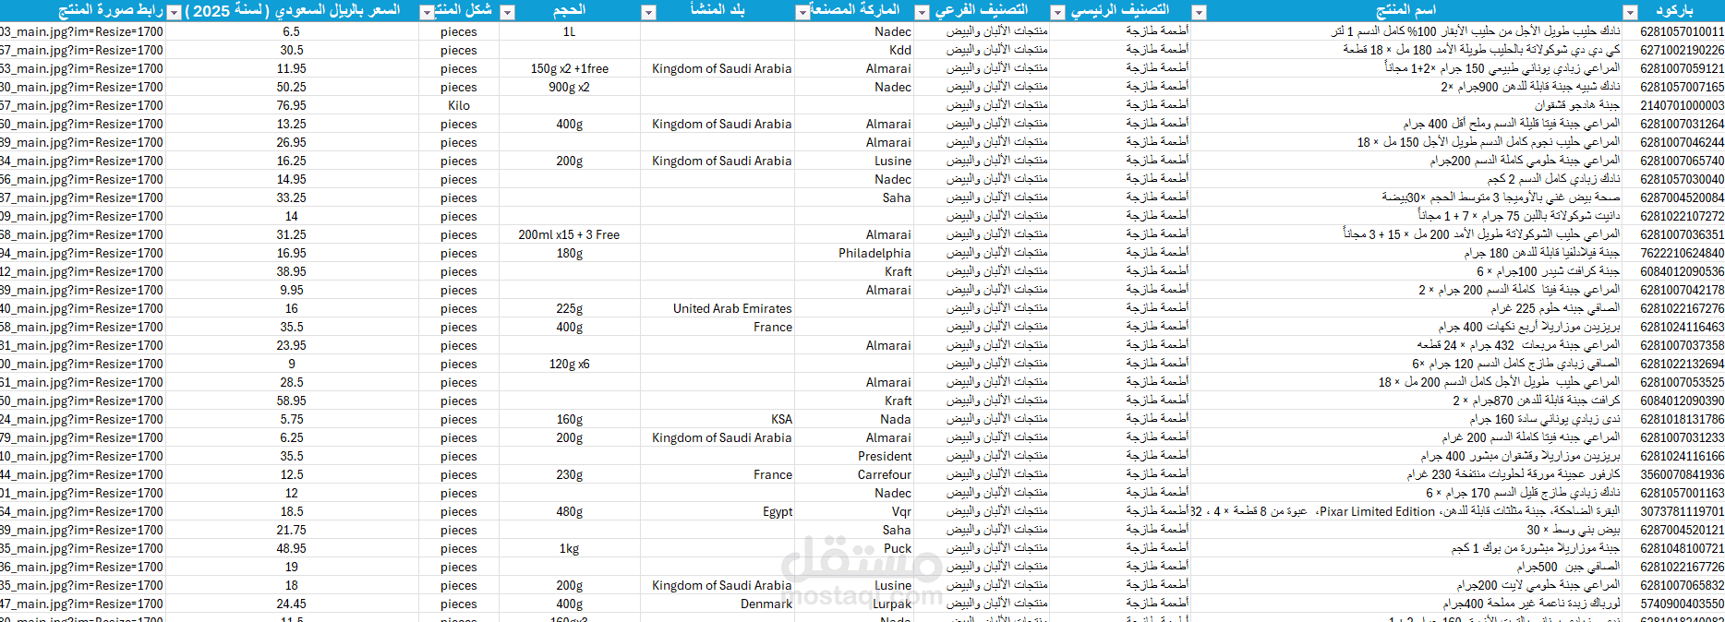Select barcode cell 7622210624840

coord(1683,253)
